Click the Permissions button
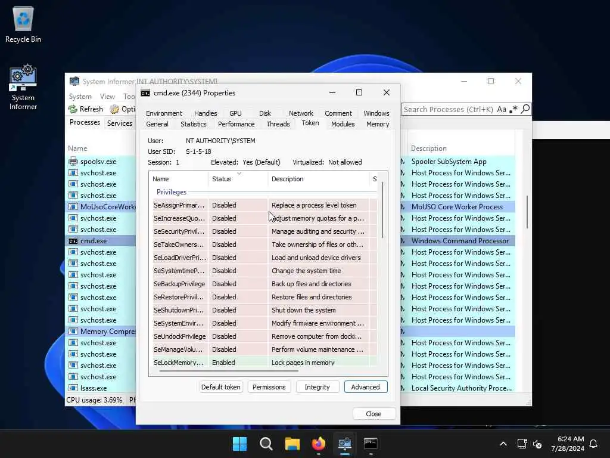This screenshot has height=458, width=610. point(269,387)
